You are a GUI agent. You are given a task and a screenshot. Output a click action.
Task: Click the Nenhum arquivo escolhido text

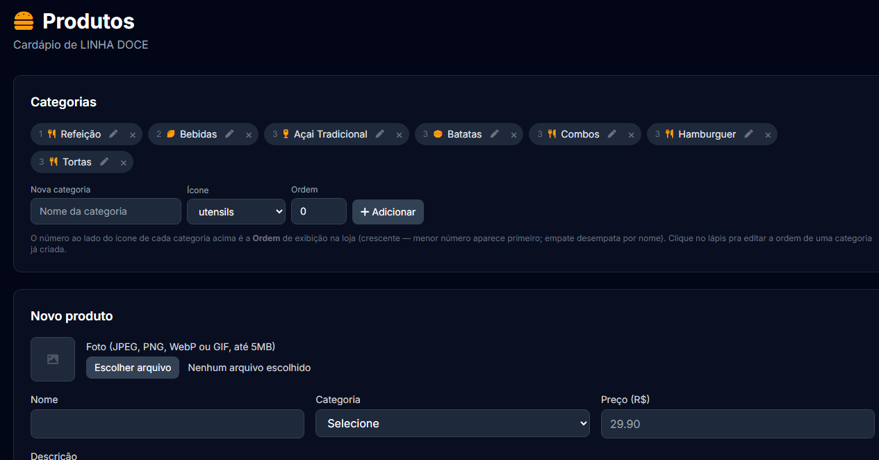[249, 368]
